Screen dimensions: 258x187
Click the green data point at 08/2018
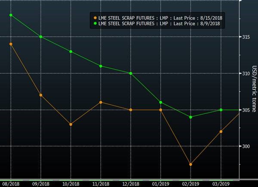pos(11,15)
